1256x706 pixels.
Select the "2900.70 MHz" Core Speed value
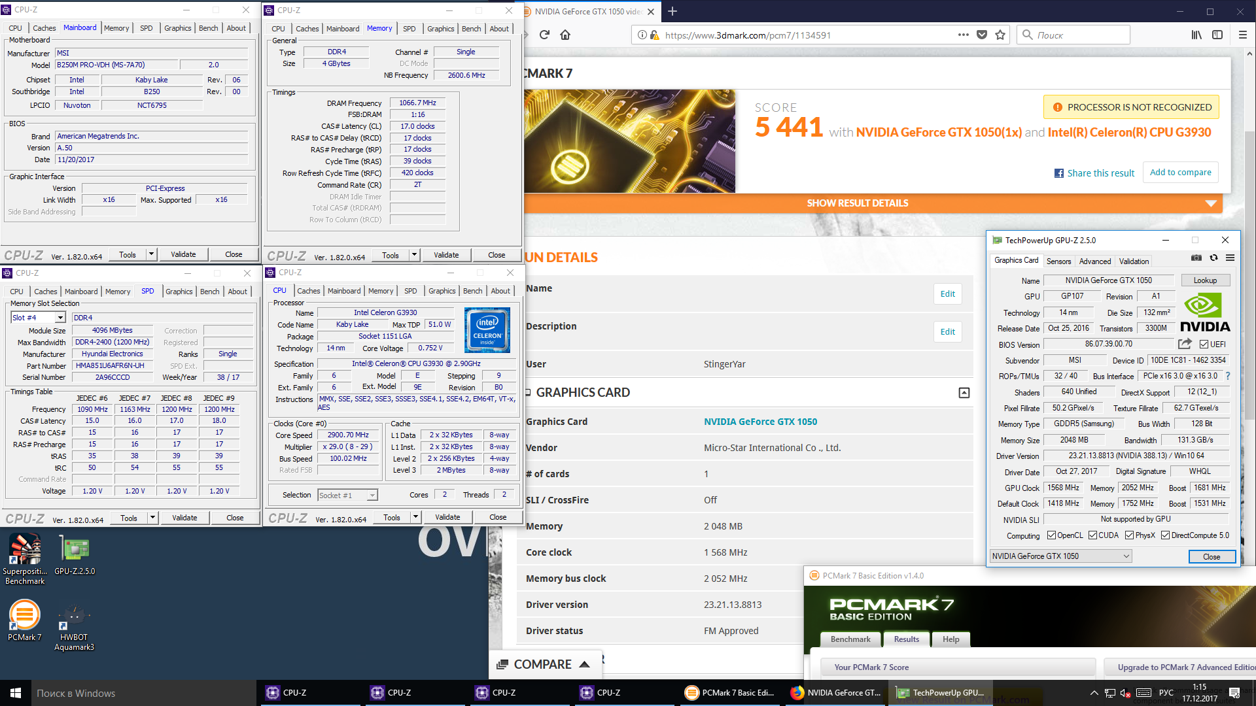click(348, 435)
